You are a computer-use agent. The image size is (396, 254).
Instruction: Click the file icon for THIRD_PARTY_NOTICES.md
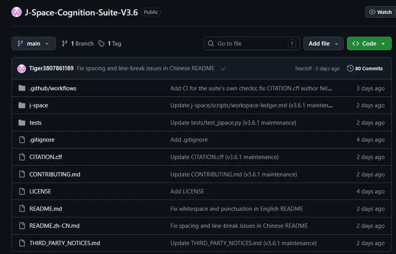click(x=22, y=243)
